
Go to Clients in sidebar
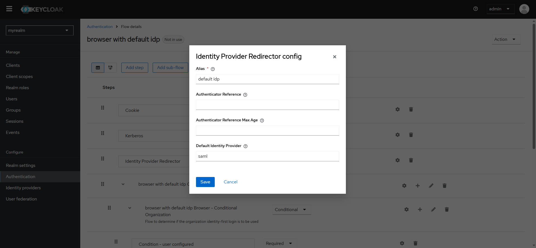point(13,65)
